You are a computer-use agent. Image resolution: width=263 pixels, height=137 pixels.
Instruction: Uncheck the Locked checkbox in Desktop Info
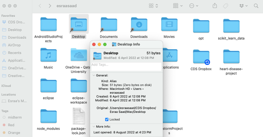tap(107, 119)
